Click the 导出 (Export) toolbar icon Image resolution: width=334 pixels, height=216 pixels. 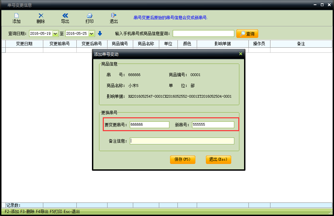pos(65,18)
